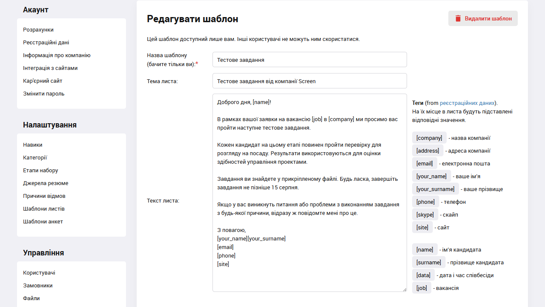
Task: Grab the text area resize handle
Action: tap(404, 290)
